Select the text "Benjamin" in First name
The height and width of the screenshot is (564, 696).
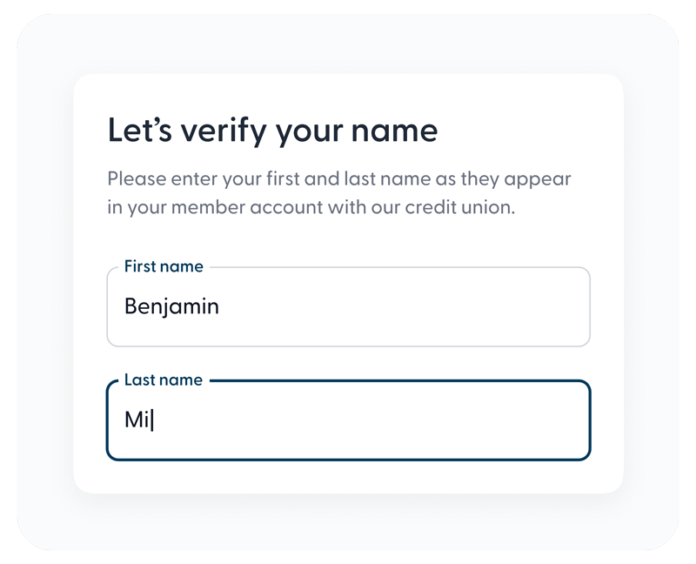pos(171,306)
